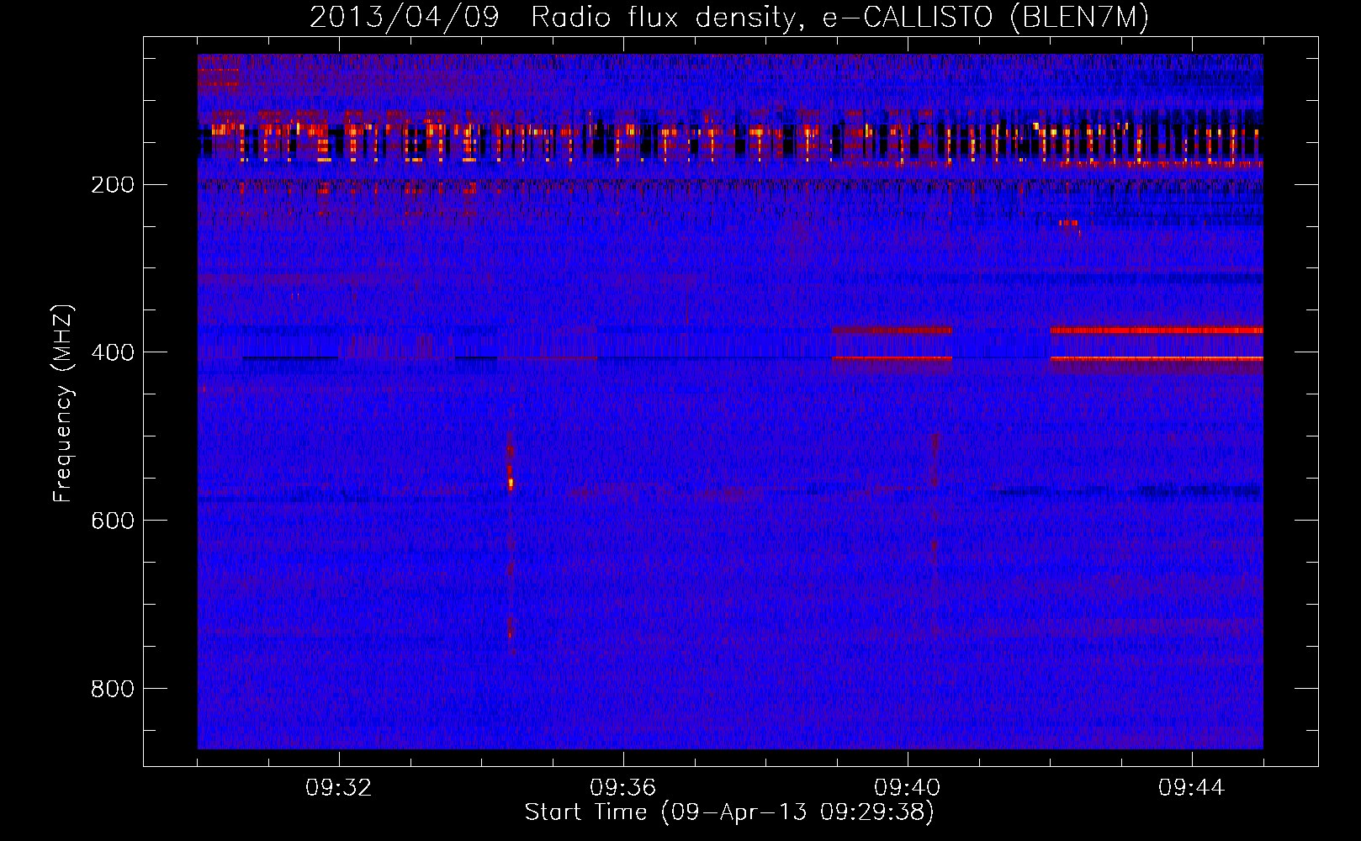
Task: Select the 400 frequency tick label
Action: [113, 352]
